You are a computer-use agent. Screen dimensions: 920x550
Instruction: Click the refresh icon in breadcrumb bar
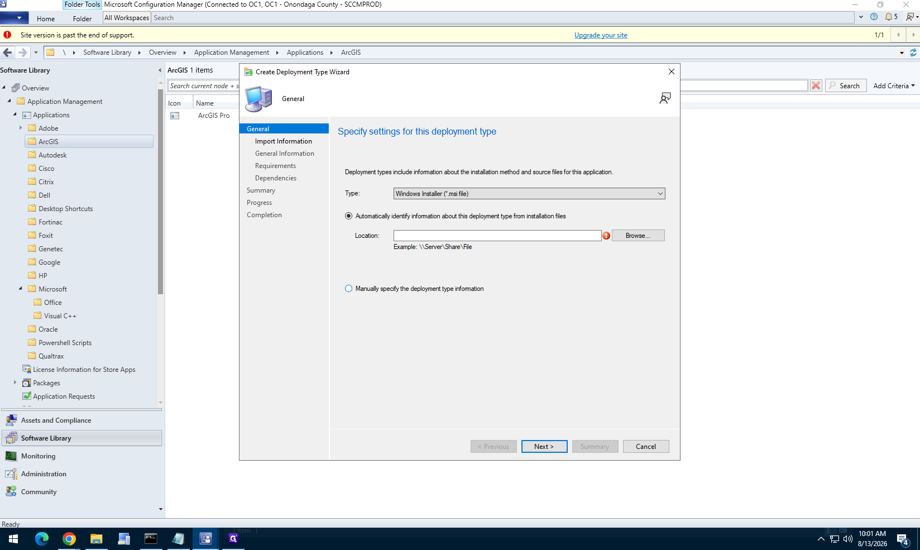coord(913,52)
